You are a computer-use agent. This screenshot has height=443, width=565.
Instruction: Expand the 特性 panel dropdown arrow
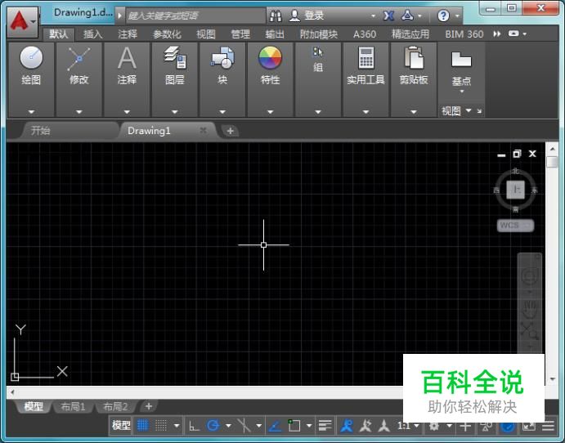pos(271,112)
